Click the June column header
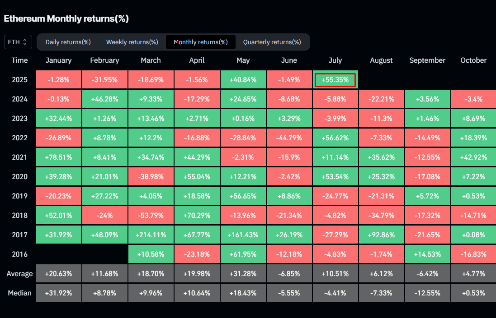Image resolution: width=496 pixels, height=318 pixels. (x=289, y=60)
